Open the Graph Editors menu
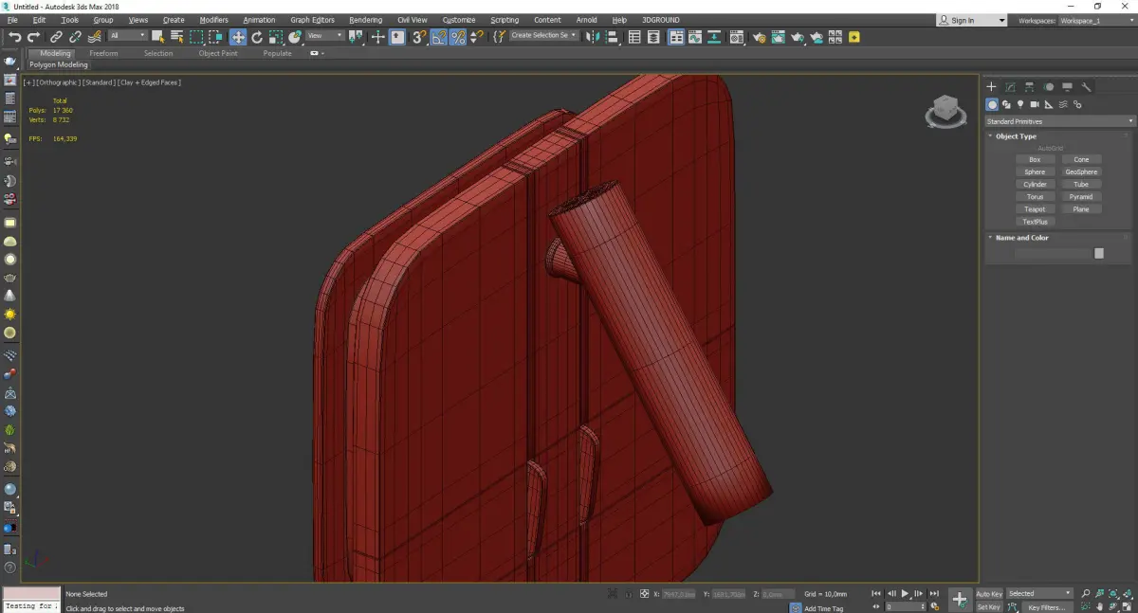The image size is (1138, 613). [312, 20]
